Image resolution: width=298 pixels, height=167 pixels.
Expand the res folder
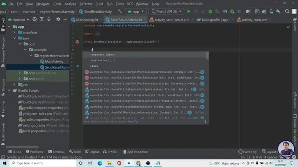14,84
